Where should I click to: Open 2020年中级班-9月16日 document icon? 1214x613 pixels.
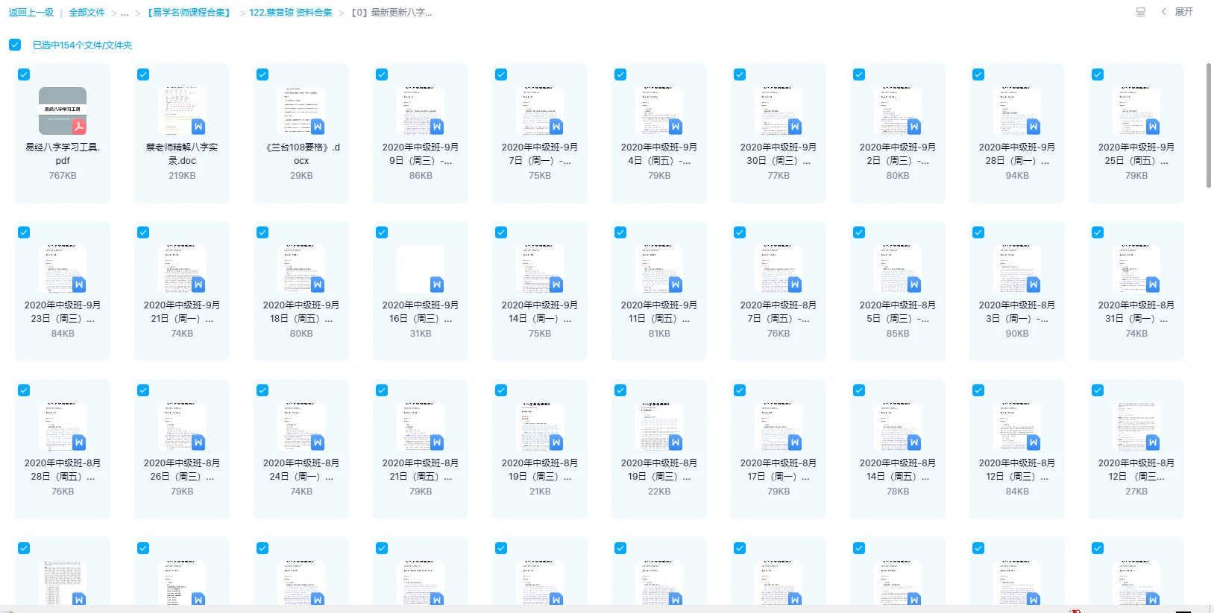[x=421, y=269]
